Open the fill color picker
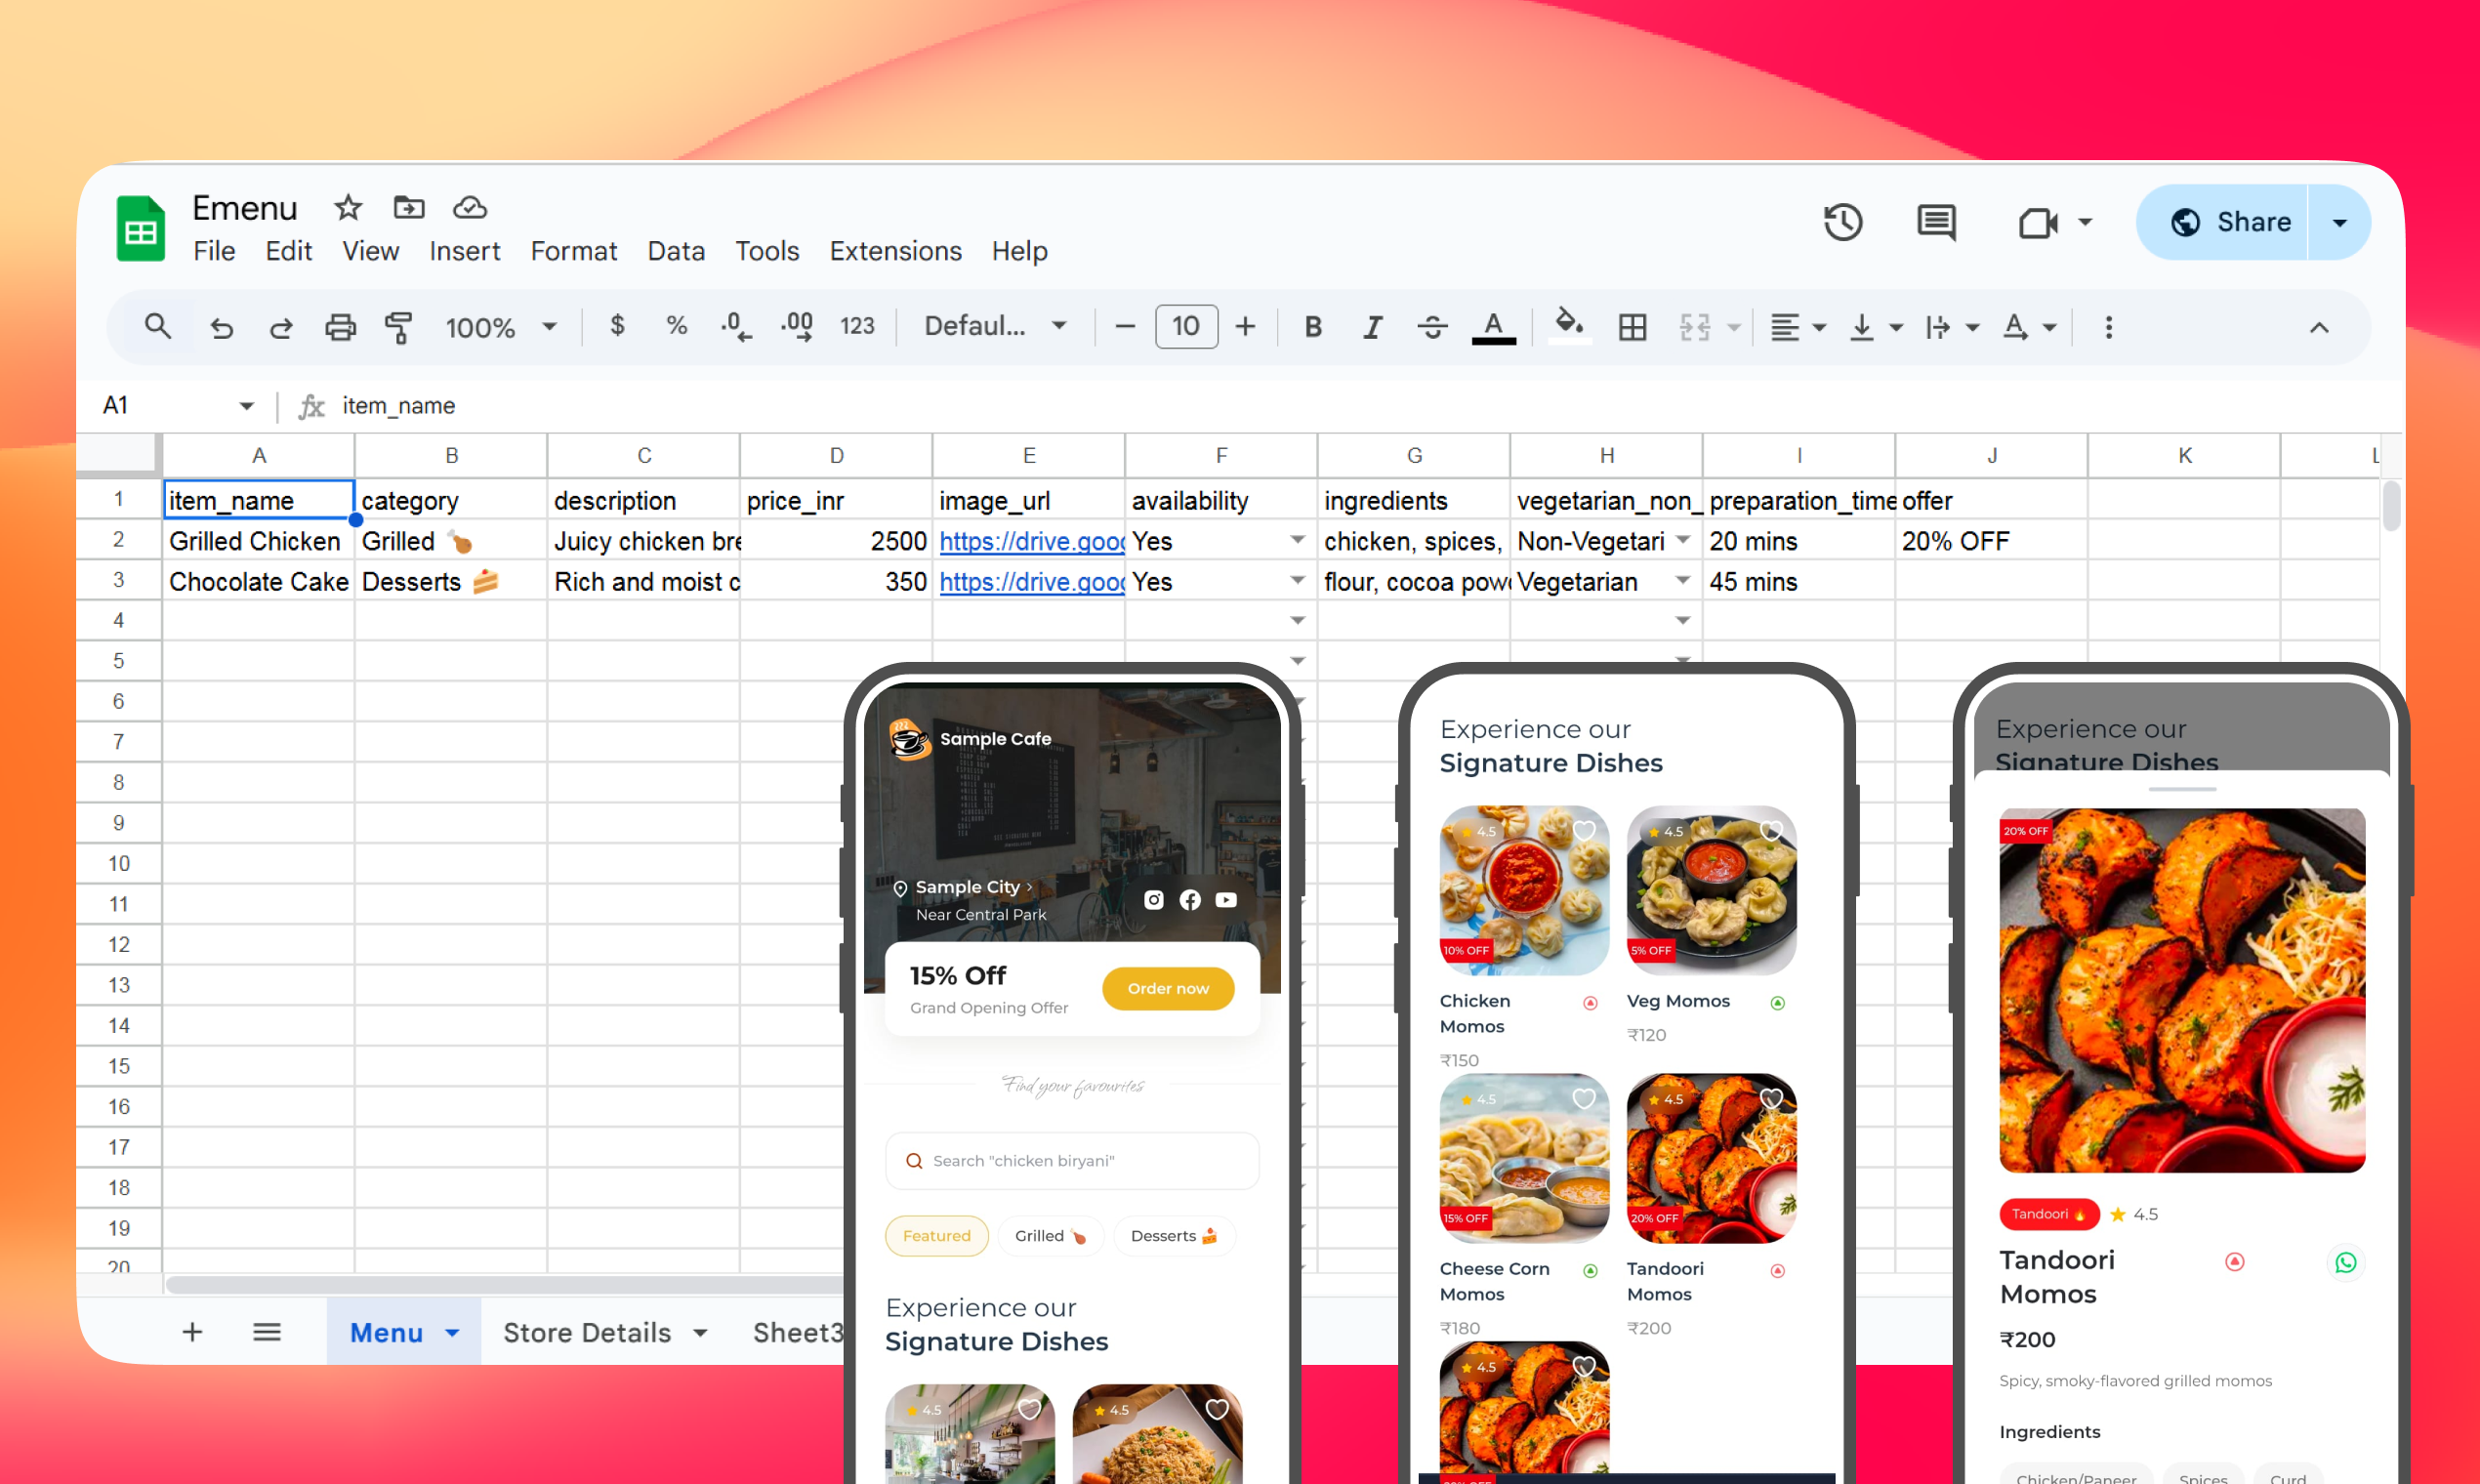The width and height of the screenshot is (2480, 1484). pyautogui.click(x=1568, y=327)
